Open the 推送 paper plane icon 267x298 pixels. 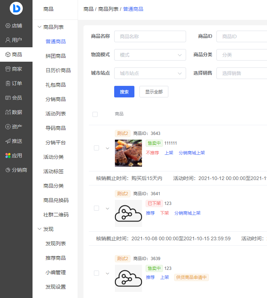(x=8, y=141)
